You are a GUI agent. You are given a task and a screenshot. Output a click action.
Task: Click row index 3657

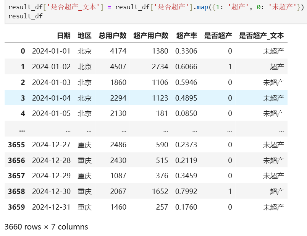[16, 176]
